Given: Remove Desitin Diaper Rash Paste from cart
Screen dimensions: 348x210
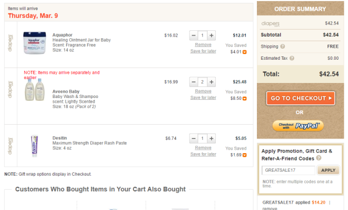Looking at the screenshot, I should 203,148.
